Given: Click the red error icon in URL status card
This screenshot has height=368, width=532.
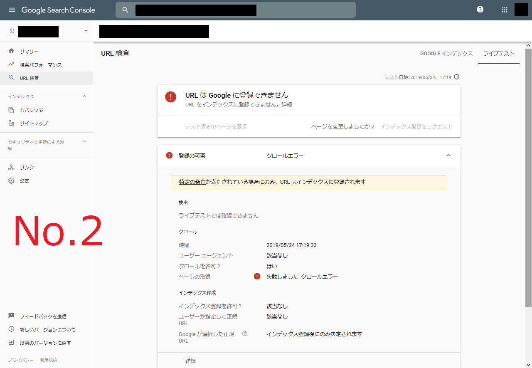Looking at the screenshot, I should point(171,96).
